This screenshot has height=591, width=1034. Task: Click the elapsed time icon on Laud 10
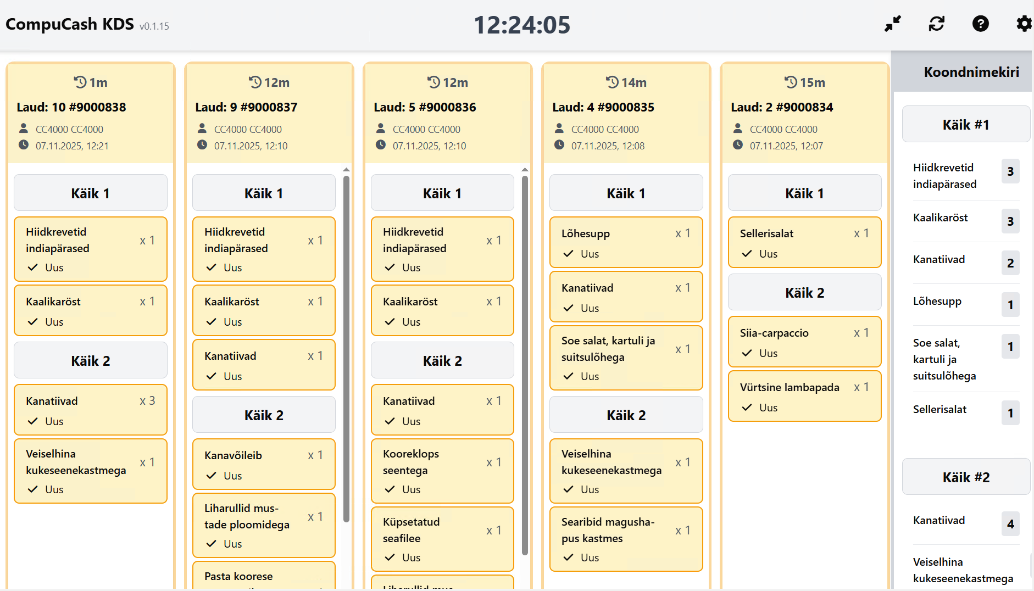80,82
